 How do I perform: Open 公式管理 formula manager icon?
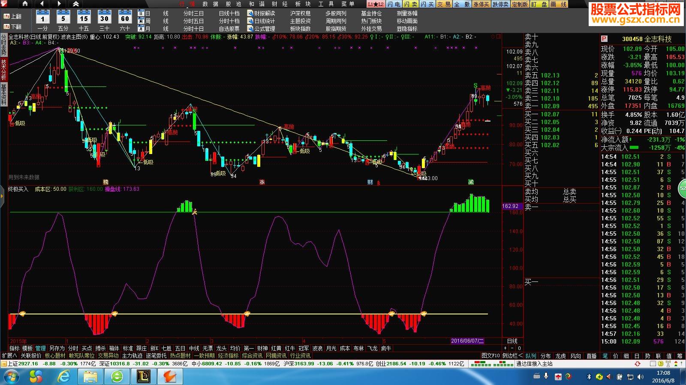click(250, 29)
